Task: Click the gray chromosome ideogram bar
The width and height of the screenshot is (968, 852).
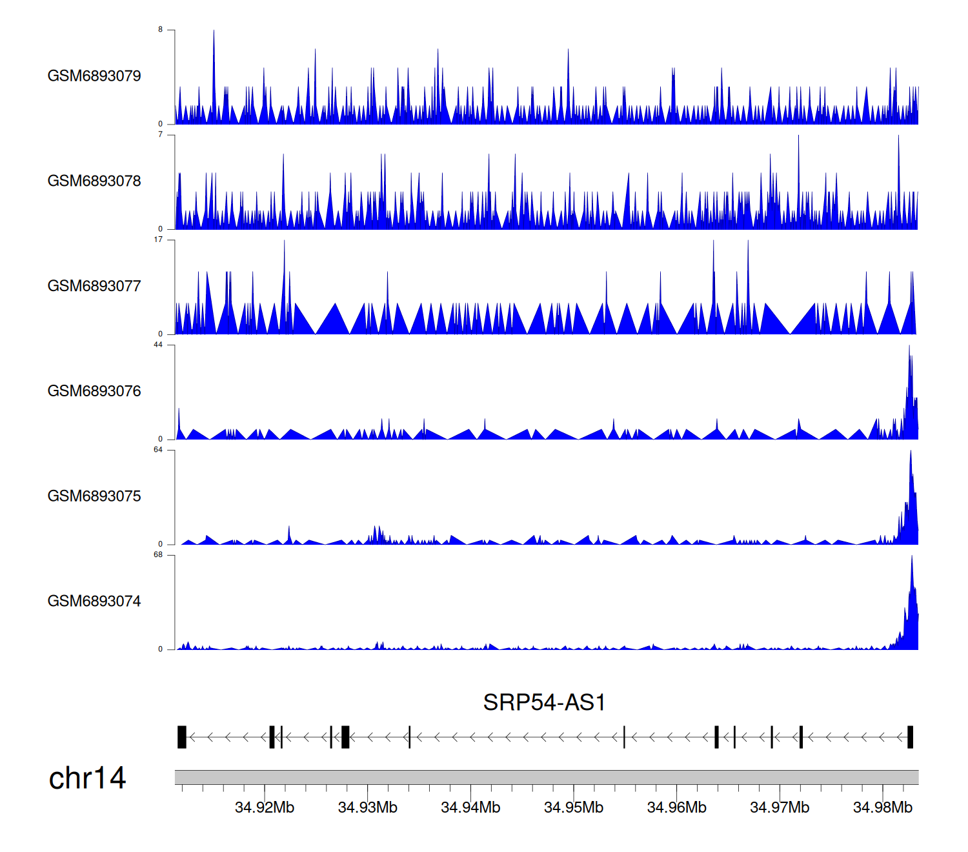Action: tap(546, 777)
